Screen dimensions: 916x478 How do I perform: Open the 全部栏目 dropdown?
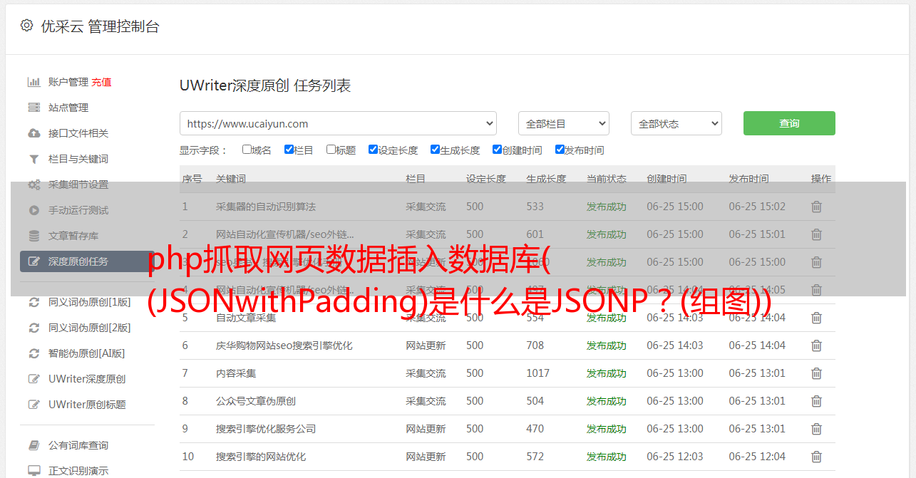pyautogui.click(x=563, y=123)
